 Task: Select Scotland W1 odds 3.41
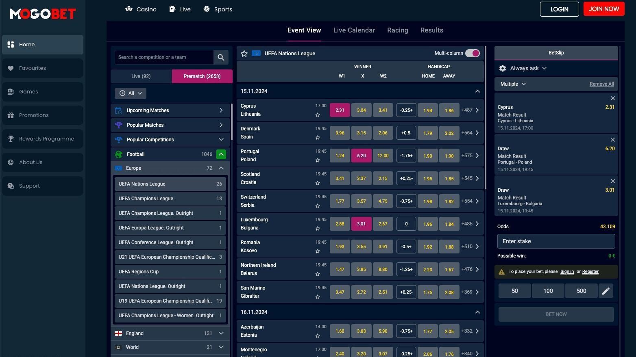[340, 178]
